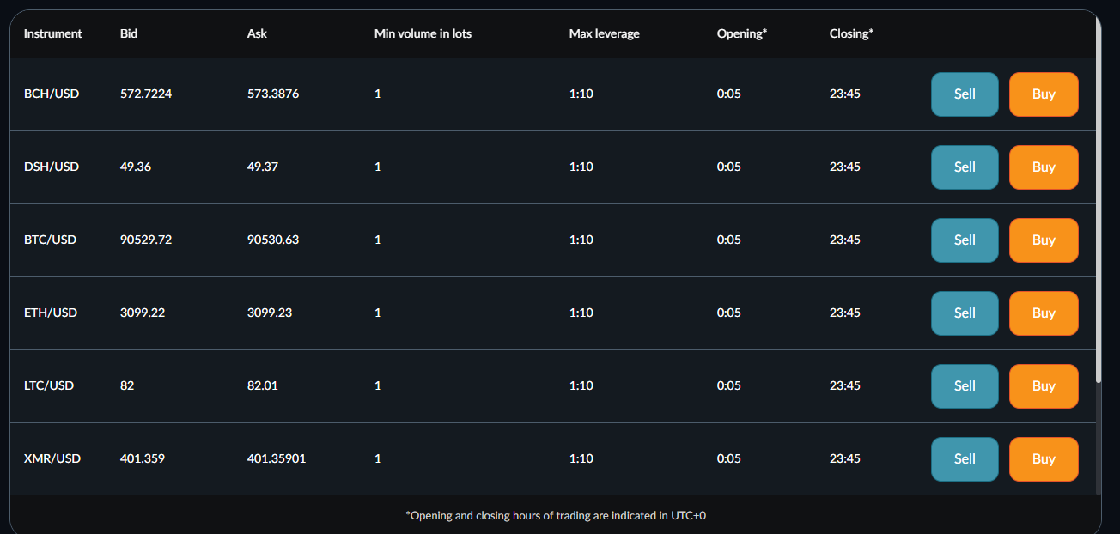Click the Max leverage column header
This screenshot has height=534, width=1120.
[604, 33]
